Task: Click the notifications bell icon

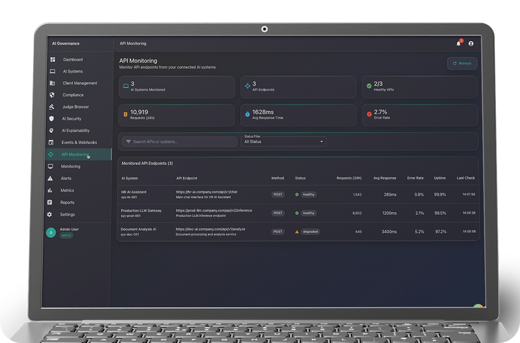Action: tap(458, 43)
